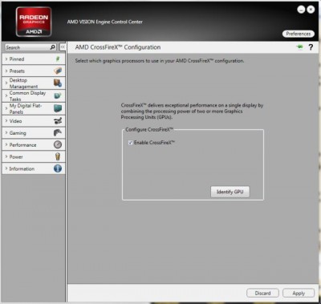Open My Digital Flat-Panels label
The width and height of the screenshot is (321, 304).
click(x=26, y=108)
